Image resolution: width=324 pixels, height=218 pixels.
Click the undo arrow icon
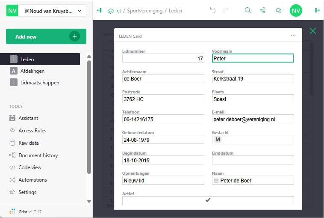point(212,10)
